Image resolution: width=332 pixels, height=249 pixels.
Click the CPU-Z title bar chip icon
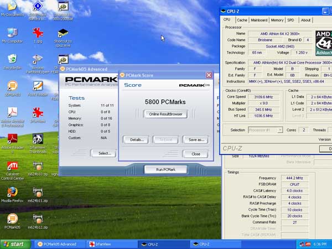224,11
